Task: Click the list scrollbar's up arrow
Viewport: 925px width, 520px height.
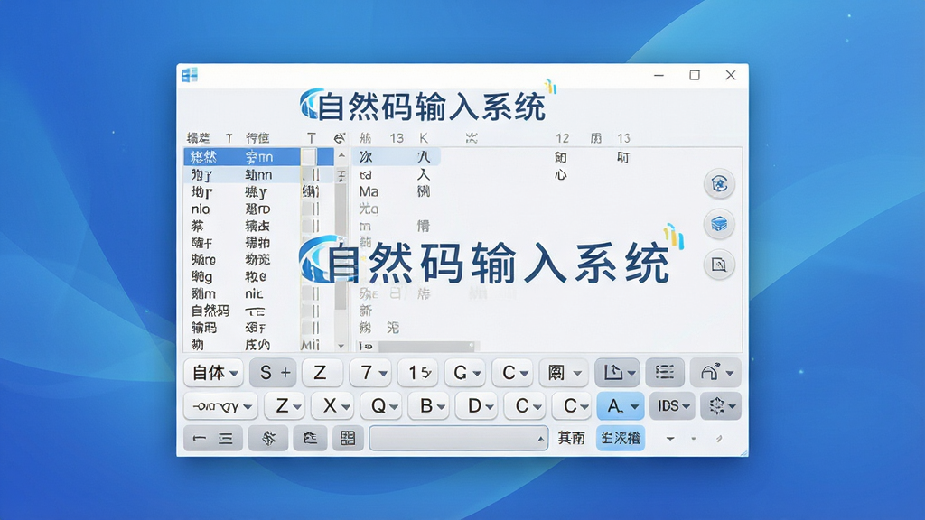Action: [341, 155]
